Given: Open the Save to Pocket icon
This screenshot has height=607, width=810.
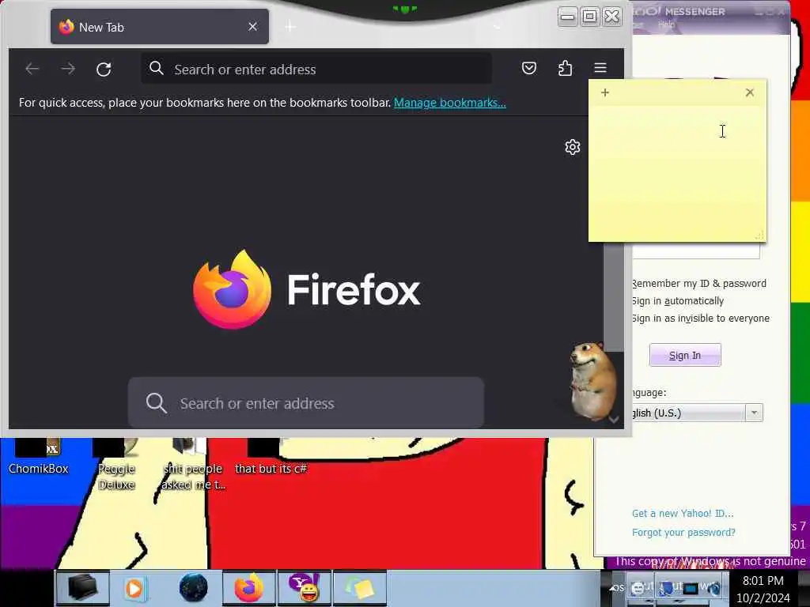Looking at the screenshot, I should tap(529, 68).
